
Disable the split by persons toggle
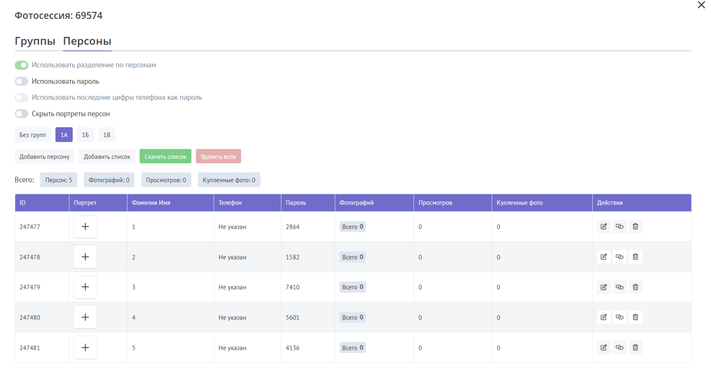coord(22,65)
